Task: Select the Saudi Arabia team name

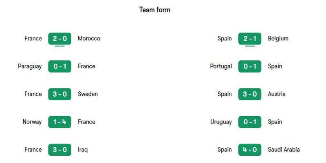Action: (284, 150)
